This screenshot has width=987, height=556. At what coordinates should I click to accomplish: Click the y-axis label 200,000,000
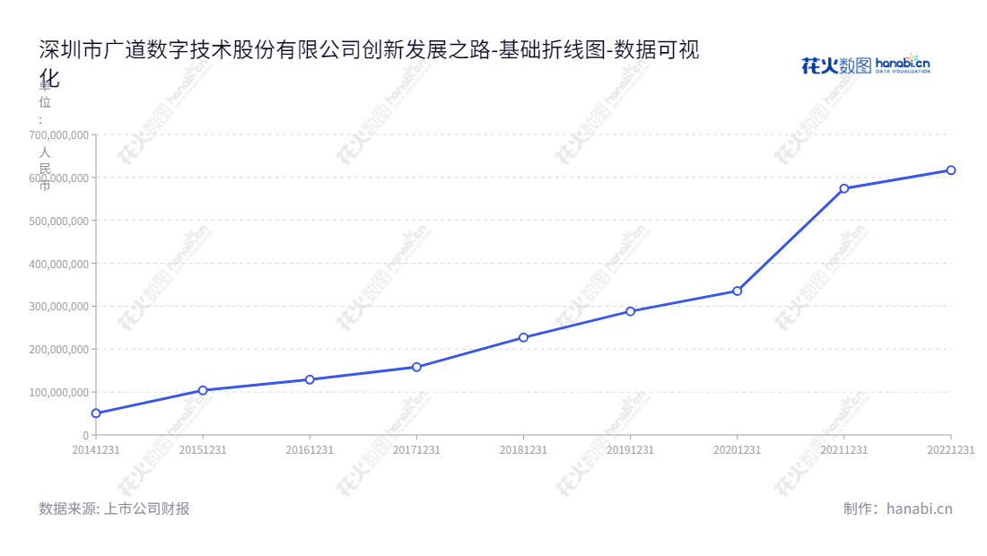point(58,350)
